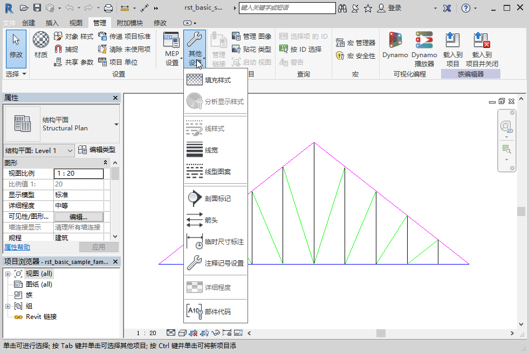
Task: Click the 编辑... button for 可见性/图形
Action: coord(79,217)
